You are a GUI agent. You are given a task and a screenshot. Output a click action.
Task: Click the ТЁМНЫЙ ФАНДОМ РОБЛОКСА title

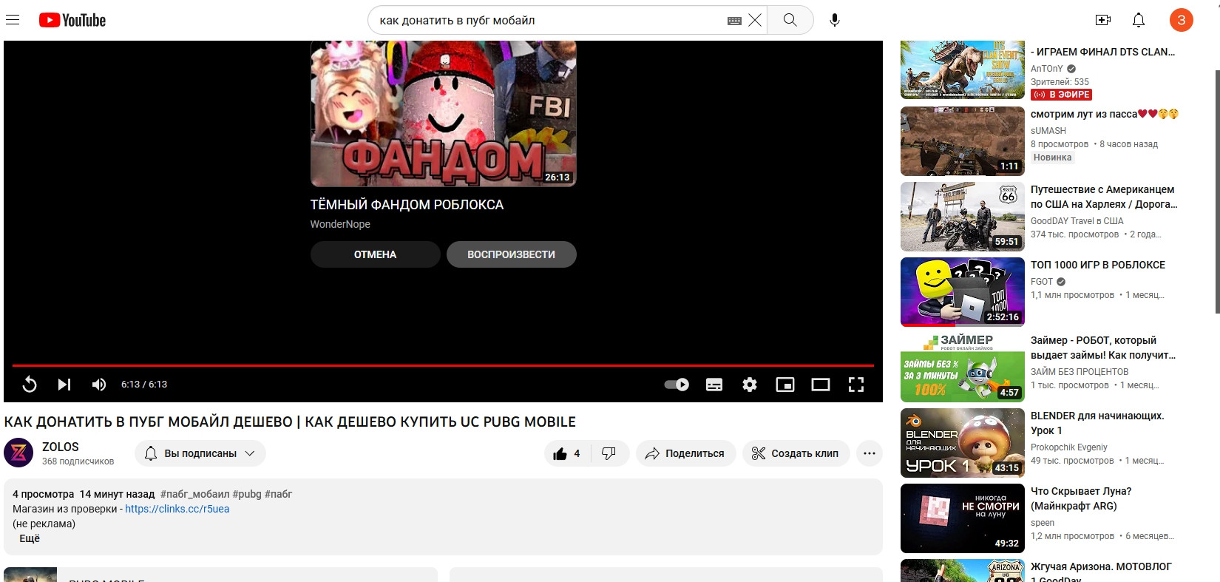coord(407,205)
